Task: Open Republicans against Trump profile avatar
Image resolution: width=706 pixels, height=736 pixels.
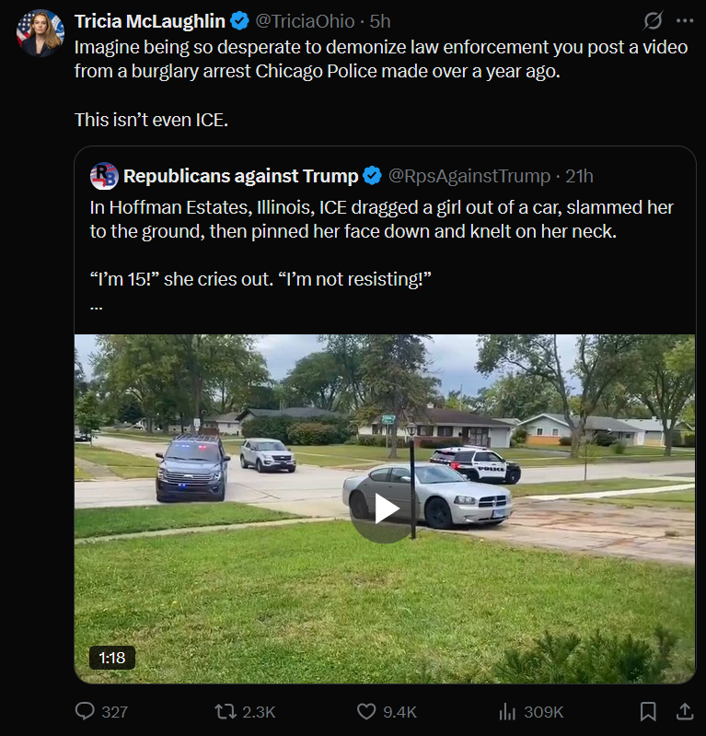Action: (x=104, y=175)
